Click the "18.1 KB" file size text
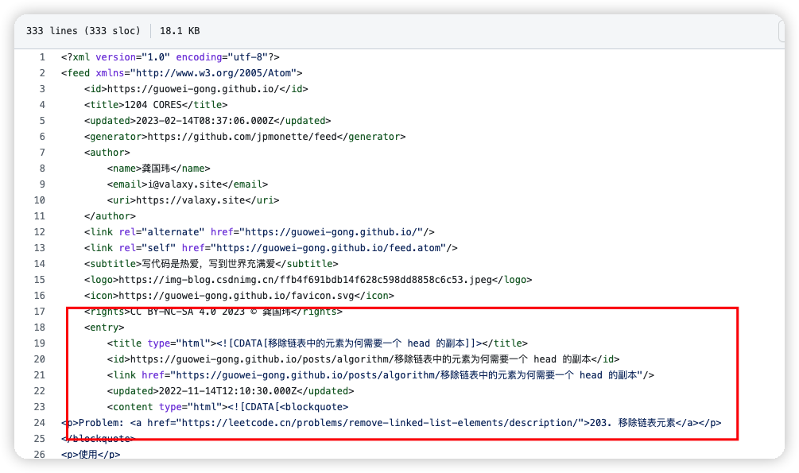The image size is (799, 473). click(180, 31)
